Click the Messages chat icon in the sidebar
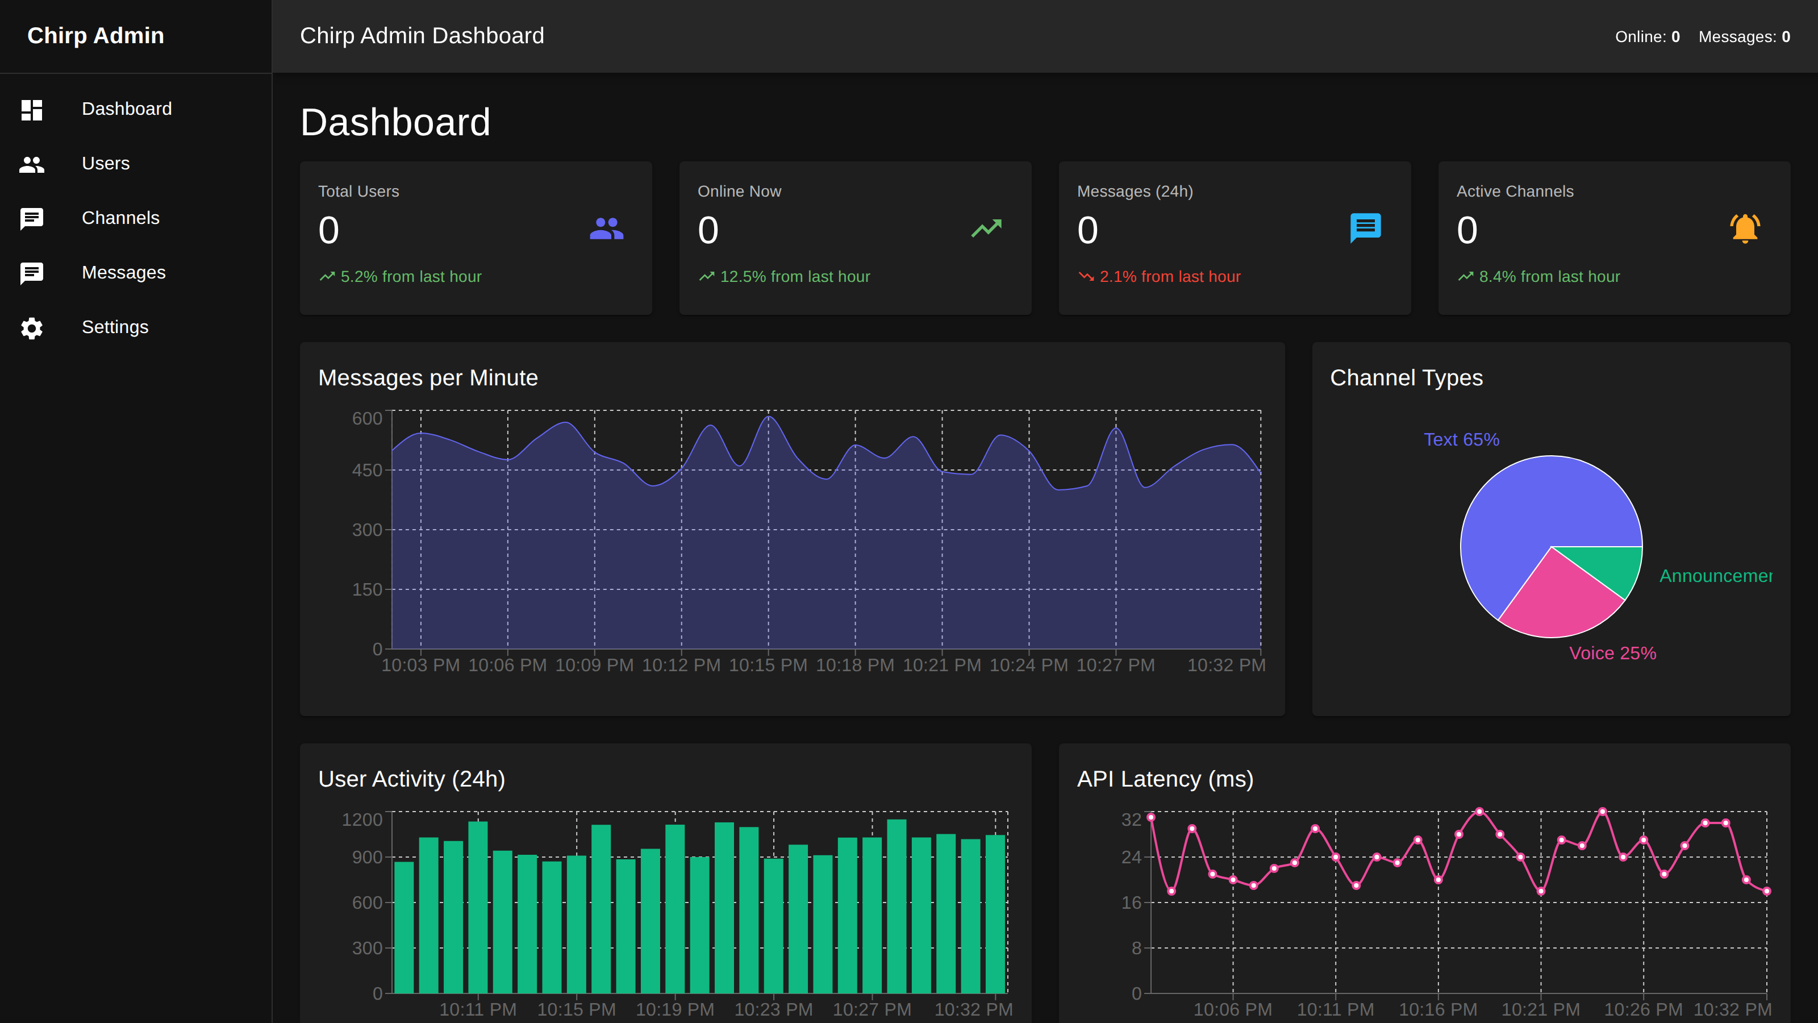Screen dimensions: 1818x1023 pyautogui.click(x=32, y=273)
